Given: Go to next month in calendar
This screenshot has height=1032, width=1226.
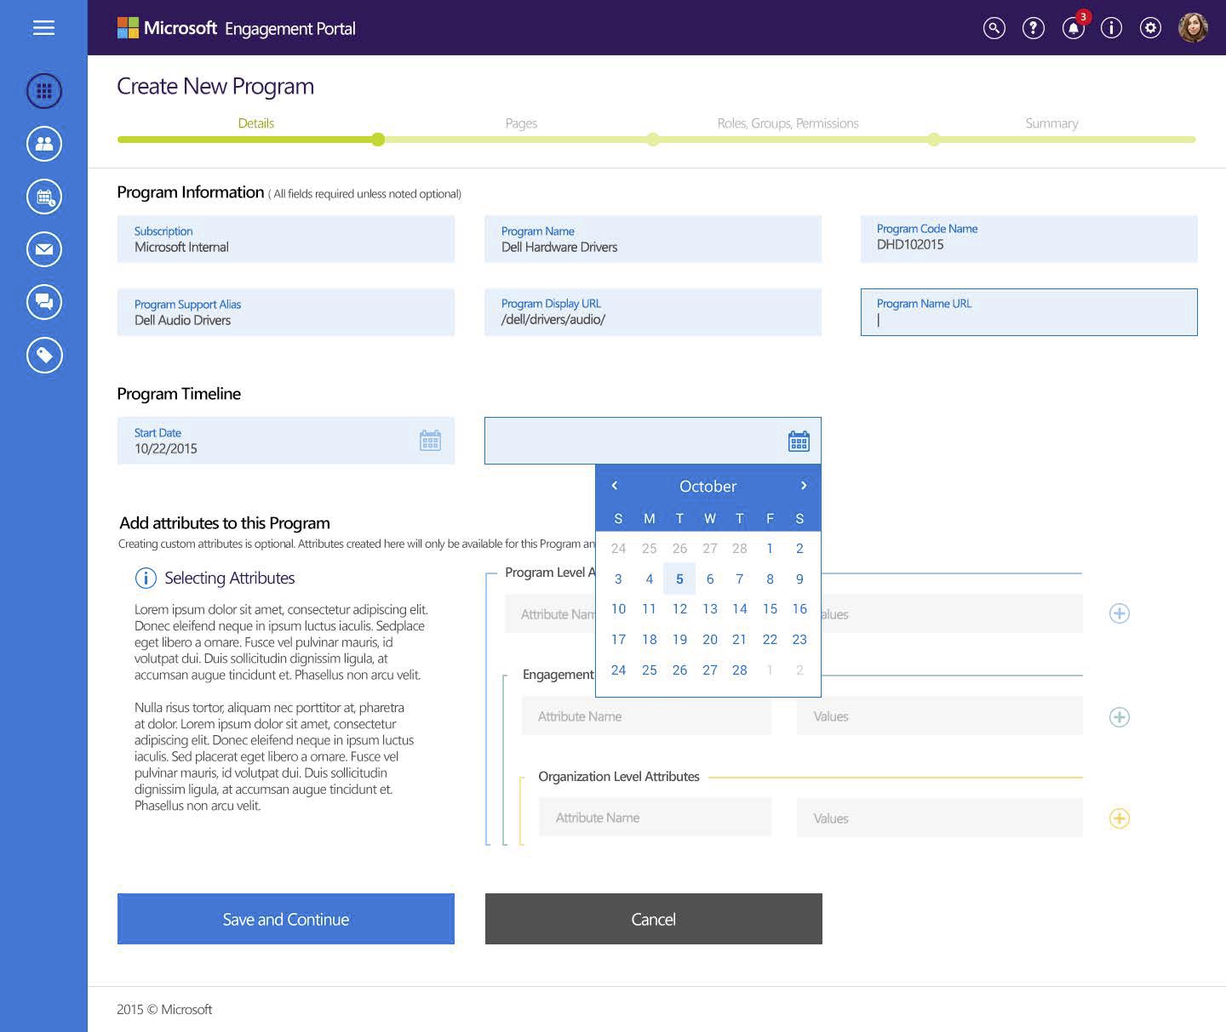Looking at the screenshot, I should [803, 486].
